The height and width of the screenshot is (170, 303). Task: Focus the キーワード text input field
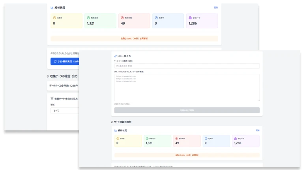187,66
